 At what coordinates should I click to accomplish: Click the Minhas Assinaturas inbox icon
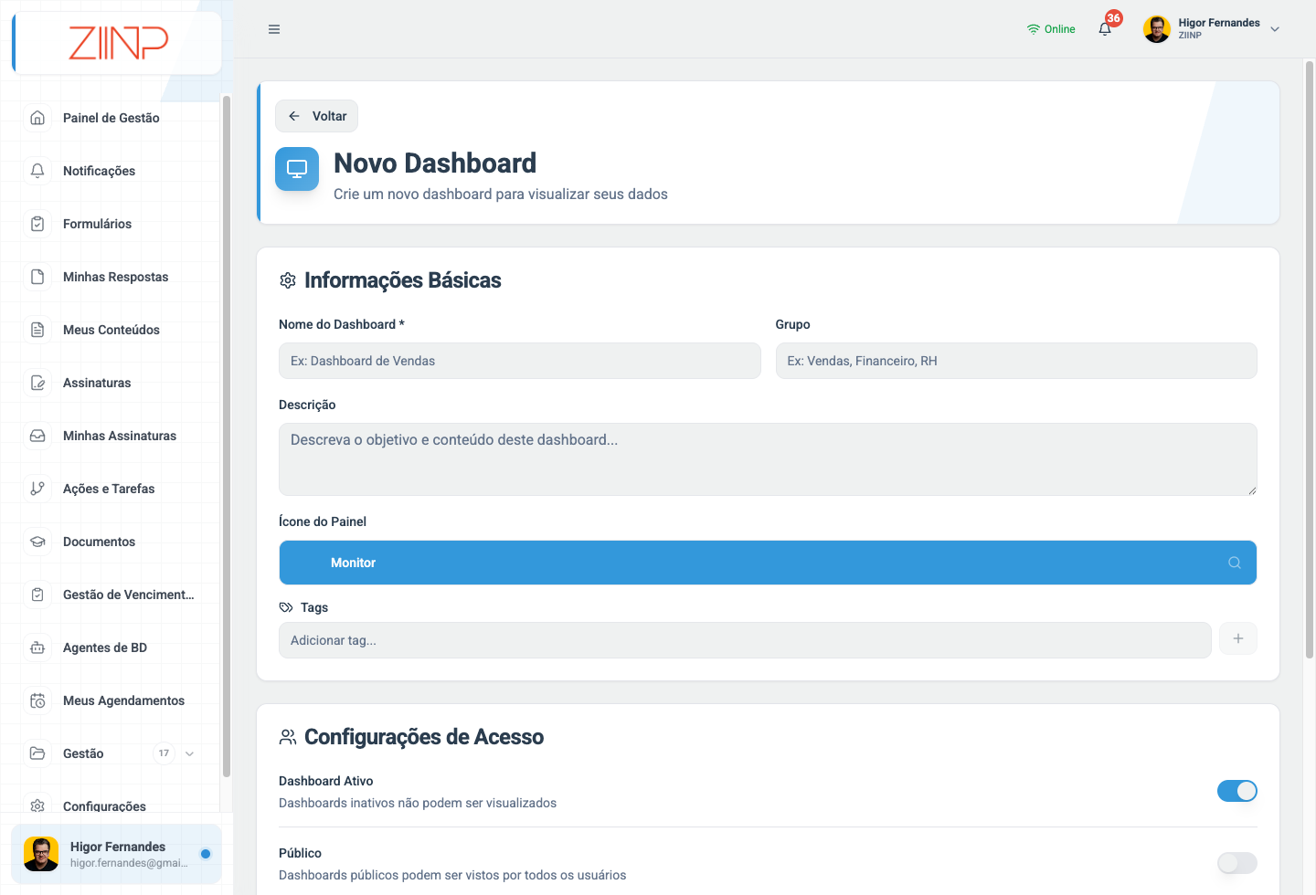click(x=37, y=436)
